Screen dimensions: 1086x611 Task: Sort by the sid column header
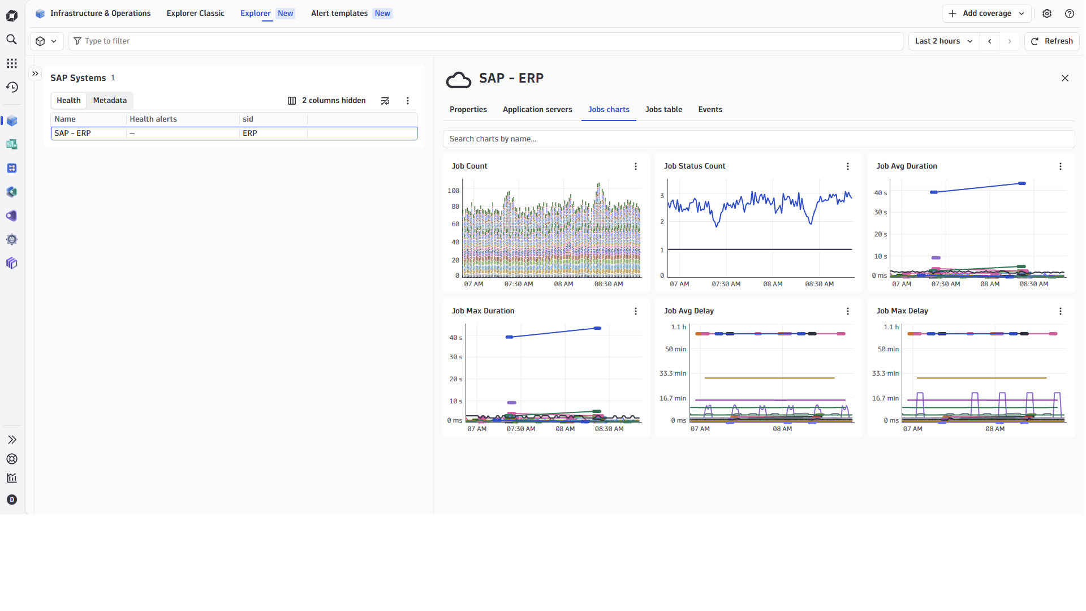click(x=273, y=119)
